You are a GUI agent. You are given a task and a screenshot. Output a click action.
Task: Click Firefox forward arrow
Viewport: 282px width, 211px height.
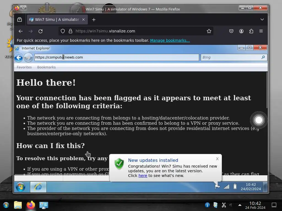(31, 31)
